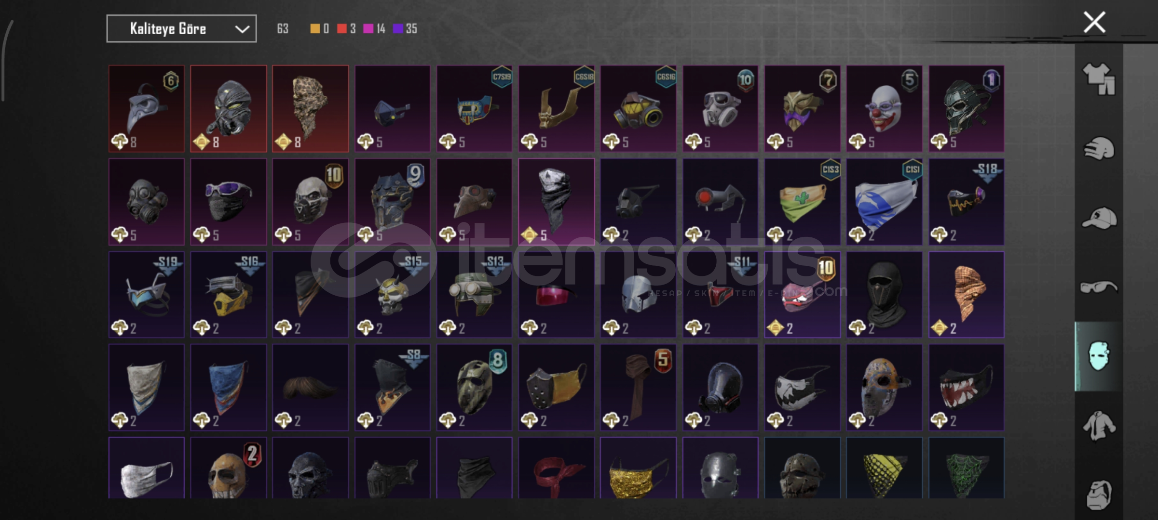
Task: Switch to the sunglasses category icon
Action: point(1099,287)
